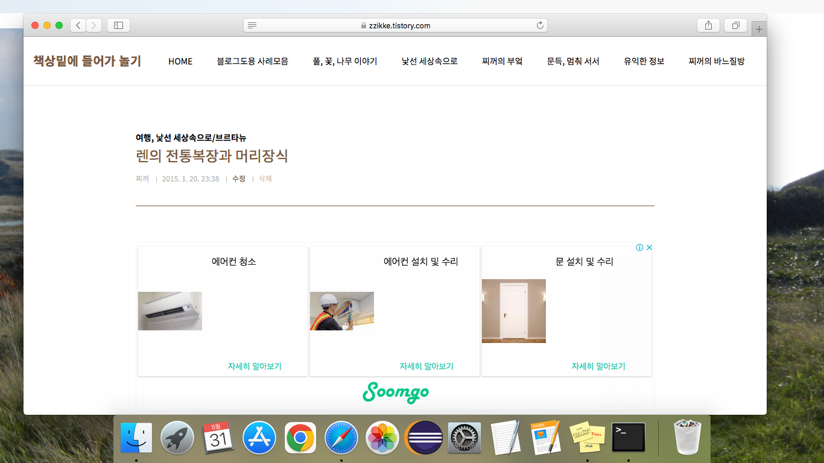Image resolution: width=824 pixels, height=463 pixels.
Task: Click the Safari compass icon in Dock
Action: click(x=341, y=438)
